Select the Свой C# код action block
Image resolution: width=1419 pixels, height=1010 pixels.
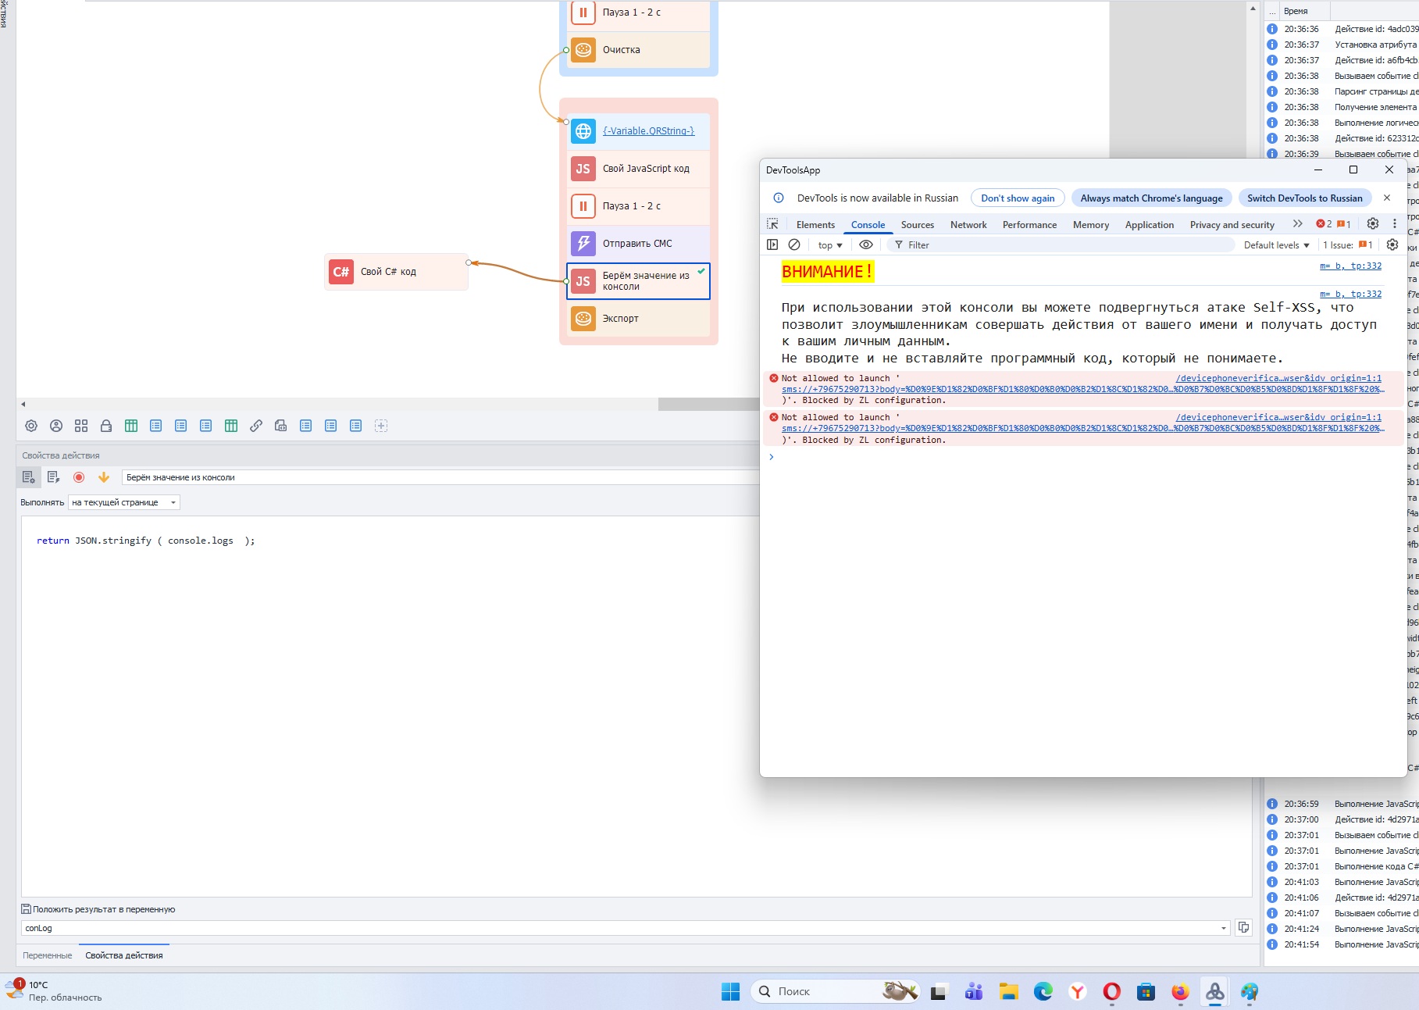(x=397, y=272)
